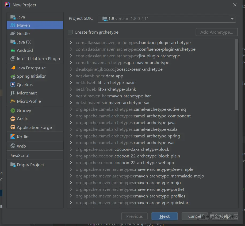Click the Java project type icon
The image size is (245, 226).
pyautogui.click(x=13, y=17)
